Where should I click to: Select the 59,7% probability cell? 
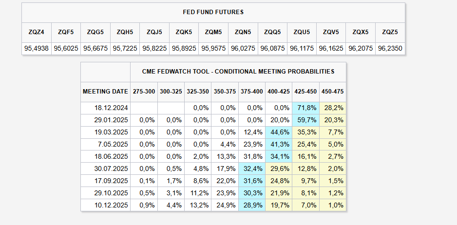[x=305, y=120]
